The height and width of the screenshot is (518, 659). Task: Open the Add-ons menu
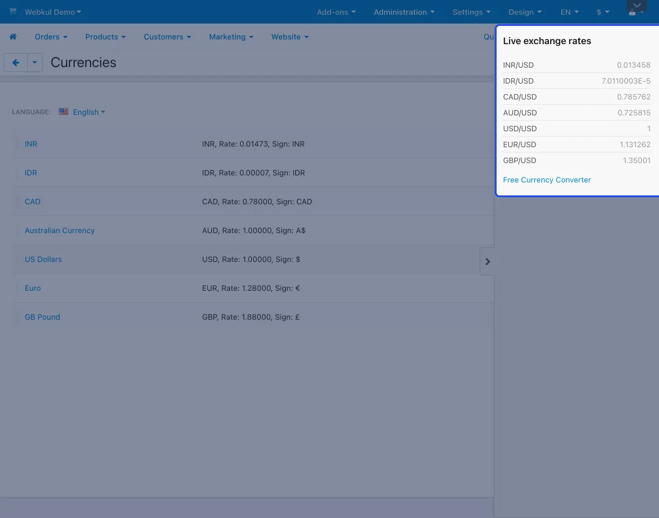click(x=336, y=12)
